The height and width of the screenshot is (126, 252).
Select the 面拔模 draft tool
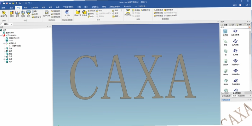pos(91,11)
